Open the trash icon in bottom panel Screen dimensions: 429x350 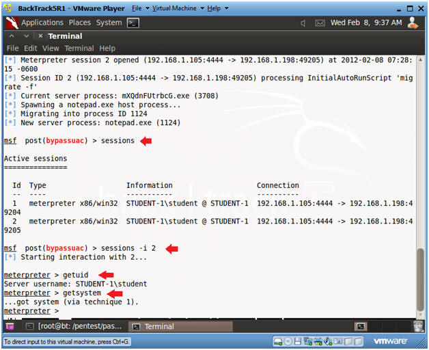[418, 326]
